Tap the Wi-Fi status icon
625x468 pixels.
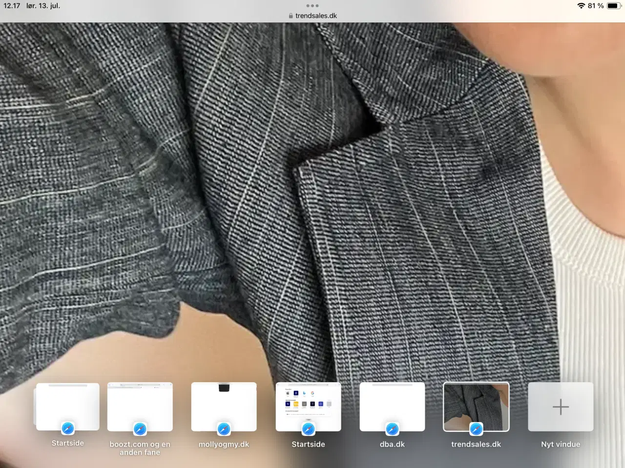tap(581, 6)
